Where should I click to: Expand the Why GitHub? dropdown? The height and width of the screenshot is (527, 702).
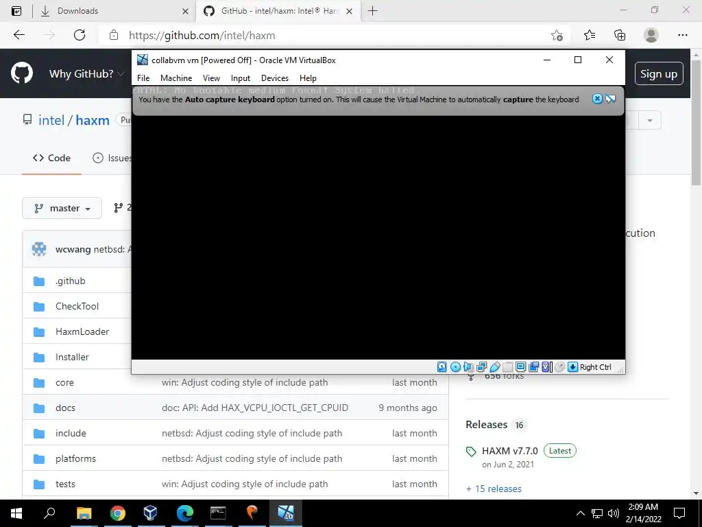tap(86, 73)
